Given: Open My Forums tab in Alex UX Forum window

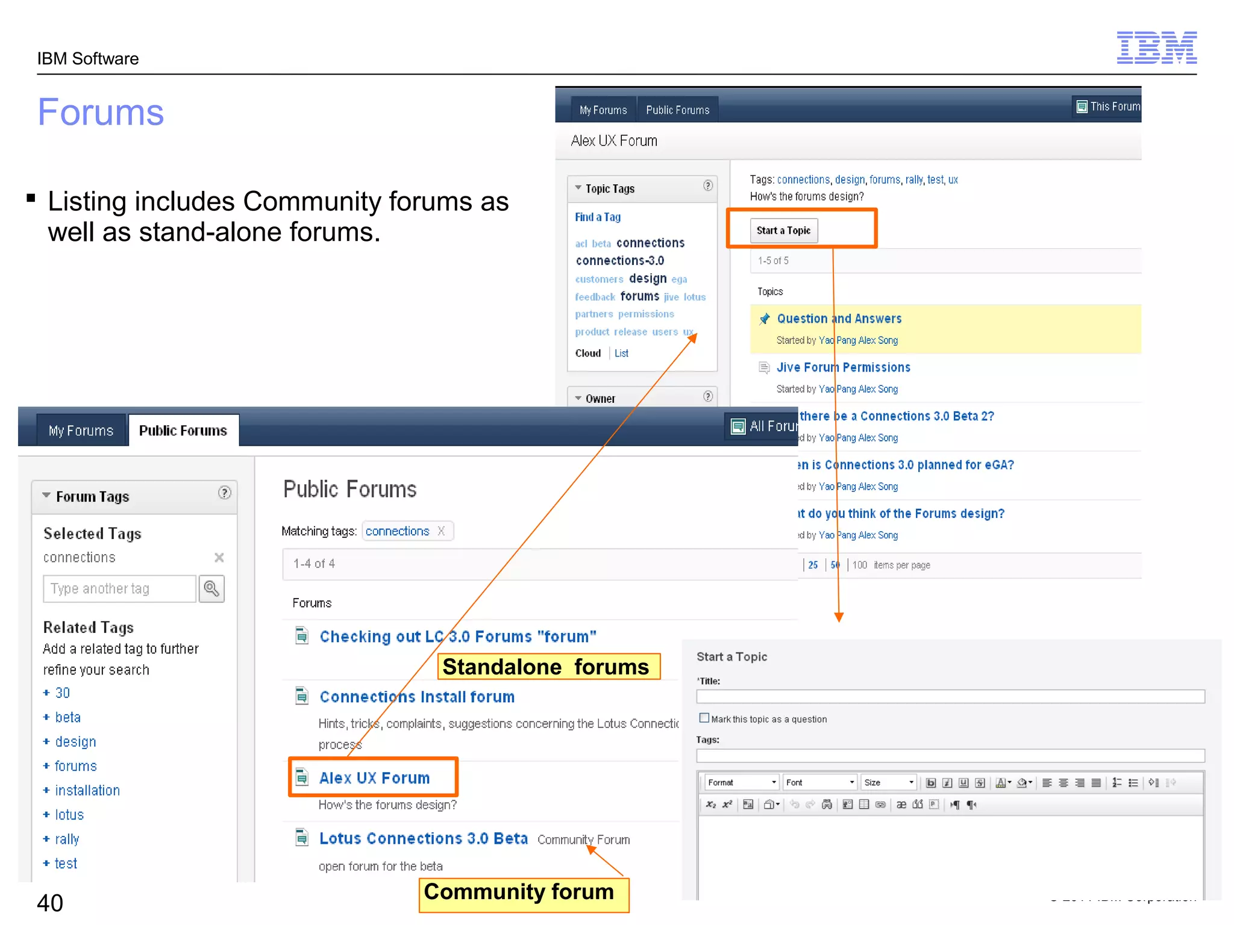Looking at the screenshot, I should coord(603,110).
